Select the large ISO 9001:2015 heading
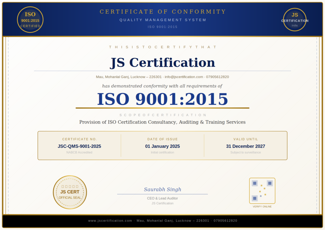 click(x=162, y=99)
